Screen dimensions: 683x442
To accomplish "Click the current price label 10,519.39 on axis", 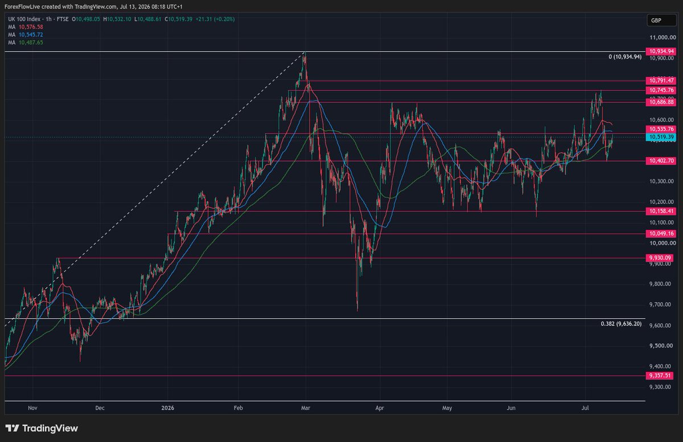I will 660,137.
